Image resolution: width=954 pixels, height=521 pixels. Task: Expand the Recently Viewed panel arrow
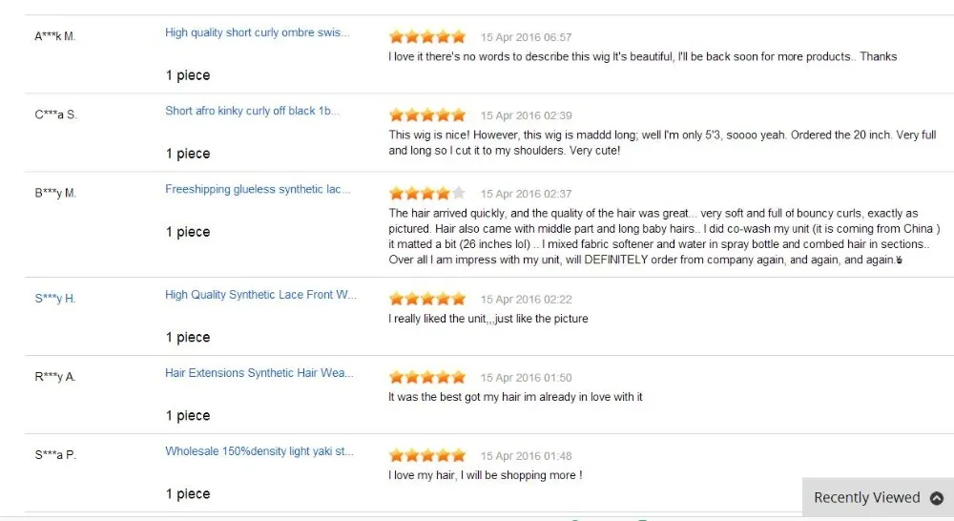(x=937, y=498)
